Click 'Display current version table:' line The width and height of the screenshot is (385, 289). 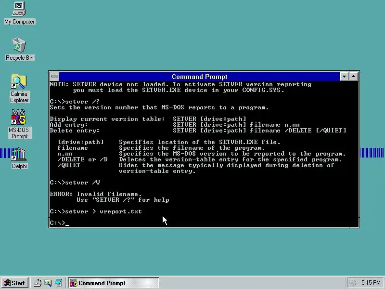pos(148,119)
